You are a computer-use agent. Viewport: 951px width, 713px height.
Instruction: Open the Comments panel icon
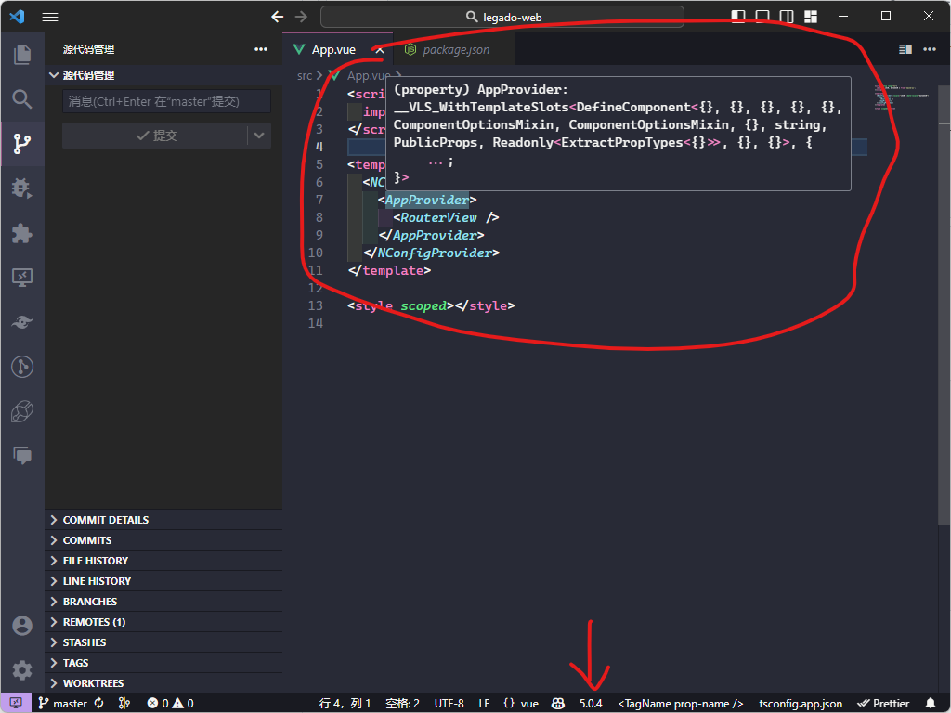point(22,456)
